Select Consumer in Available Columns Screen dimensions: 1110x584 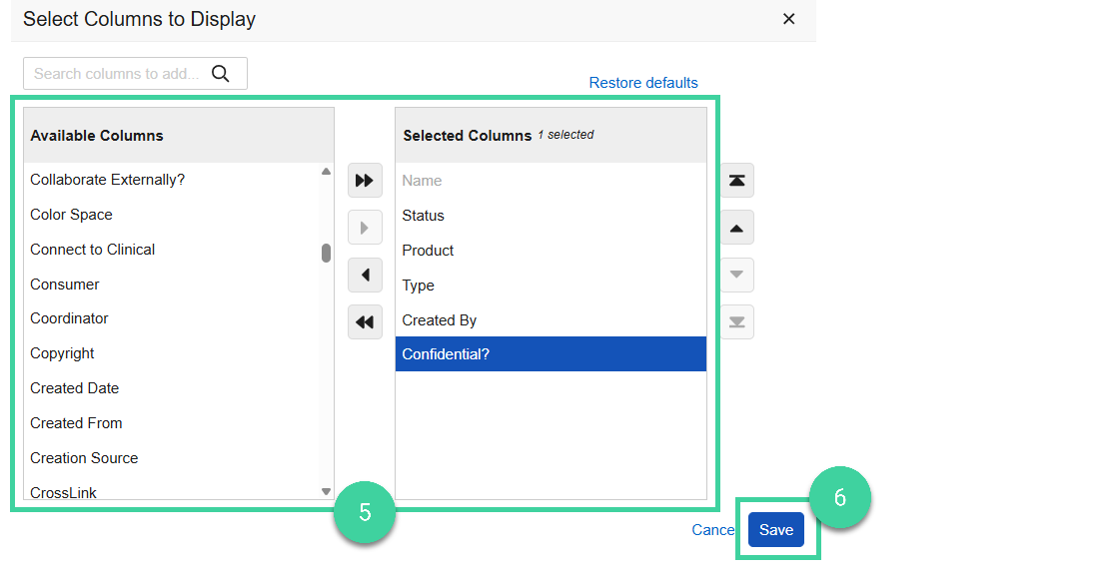point(172,285)
